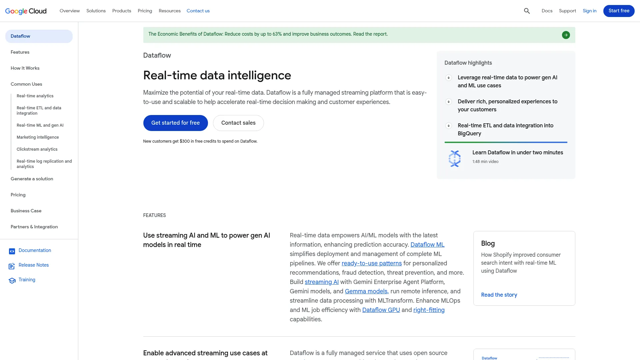Click the Google Cloud logo

pyautogui.click(x=26, y=11)
